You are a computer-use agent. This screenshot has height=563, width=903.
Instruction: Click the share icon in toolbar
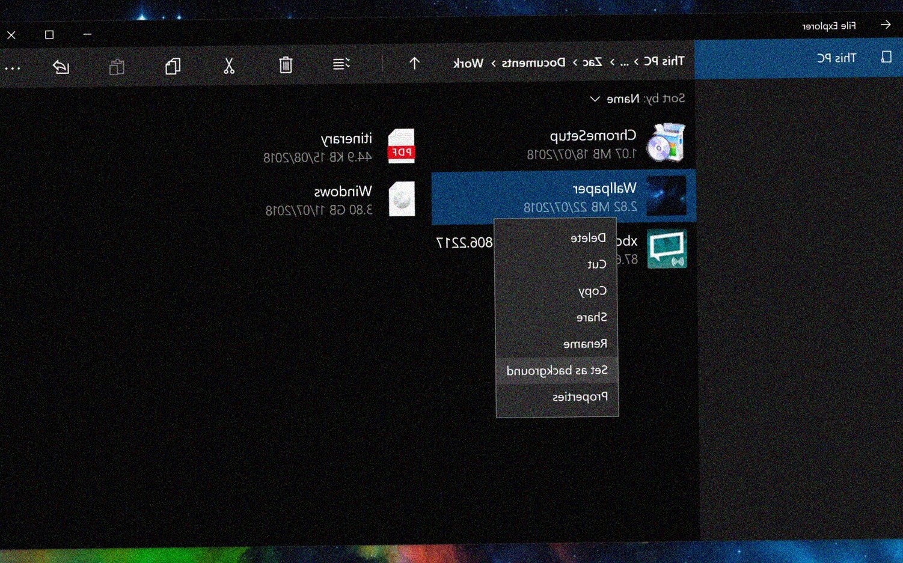tap(61, 67)
